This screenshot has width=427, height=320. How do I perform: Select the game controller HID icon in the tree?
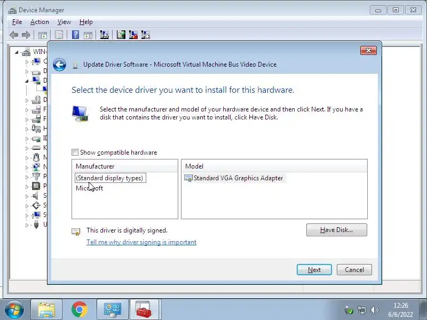(x=36, y=129)
